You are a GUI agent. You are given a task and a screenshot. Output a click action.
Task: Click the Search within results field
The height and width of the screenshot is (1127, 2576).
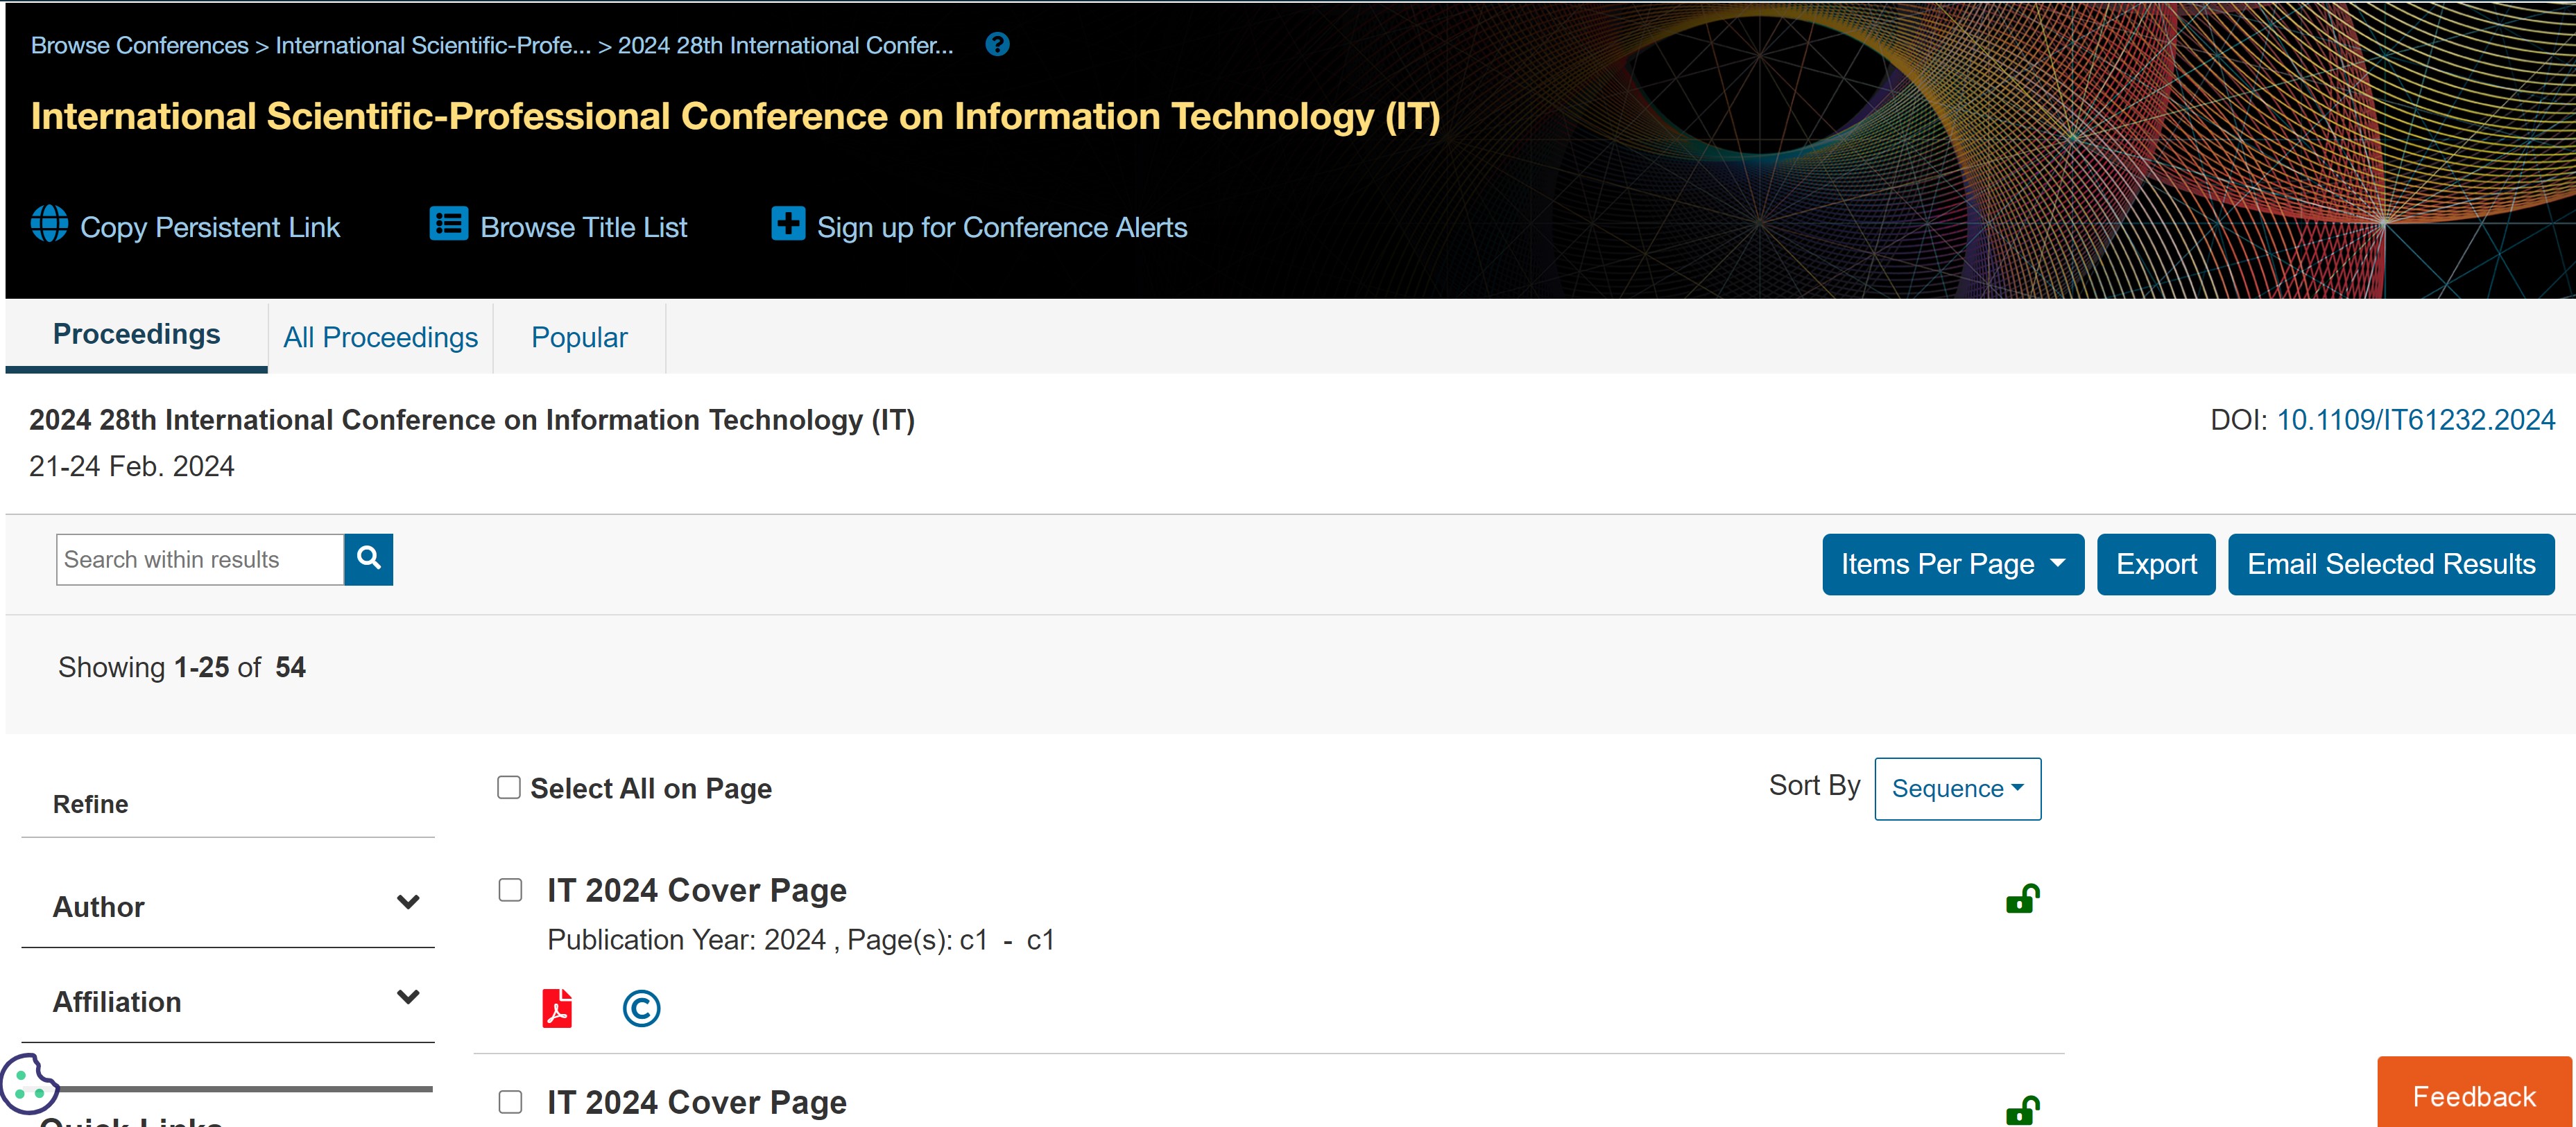click(200, 559)
